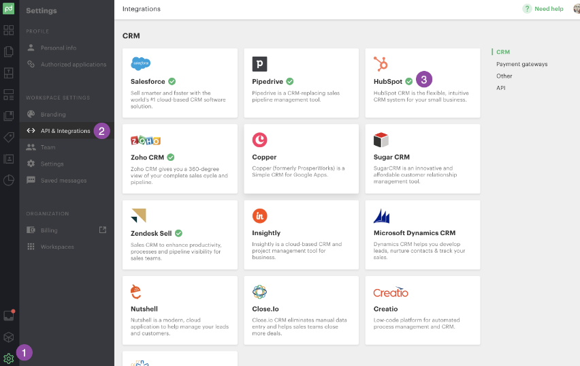Open the catalog tag icon in left rail
580x366 pixels.
[8, 138]
